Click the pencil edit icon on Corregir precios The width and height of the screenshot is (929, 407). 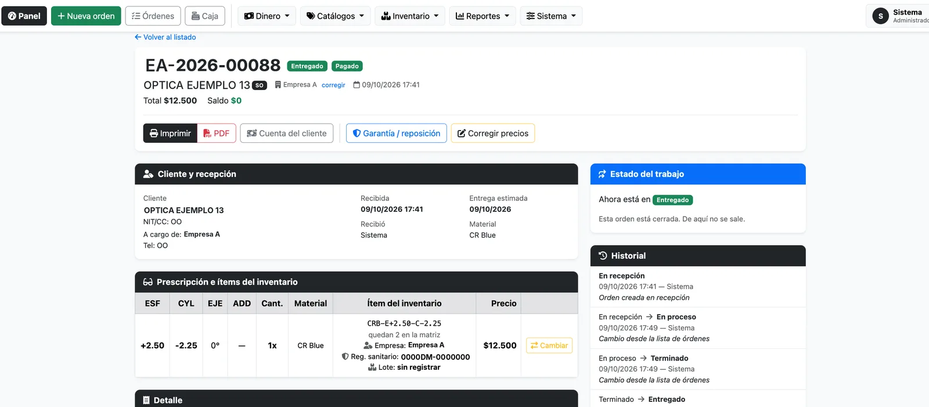[x=462, y=134]
